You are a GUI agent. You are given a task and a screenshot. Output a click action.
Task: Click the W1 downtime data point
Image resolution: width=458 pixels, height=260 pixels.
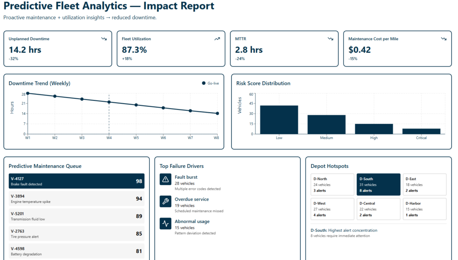pyautogui.click(x=28, y=93)
